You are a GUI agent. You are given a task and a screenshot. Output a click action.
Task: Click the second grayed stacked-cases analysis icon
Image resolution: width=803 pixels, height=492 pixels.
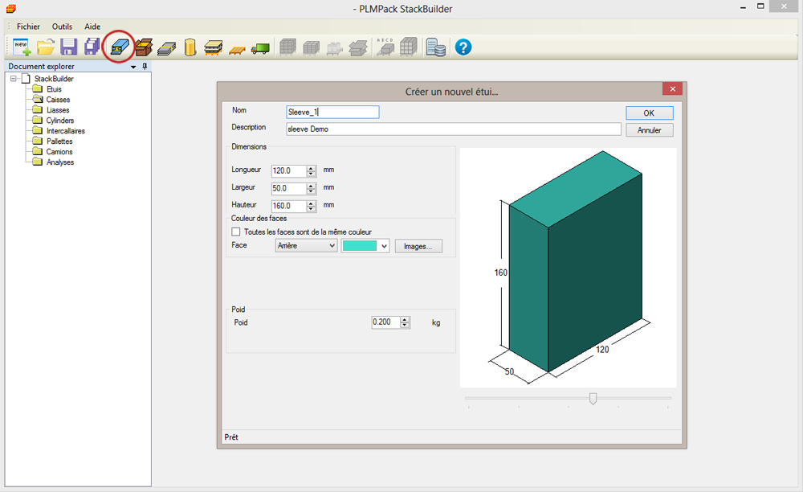(x=312, y=47)
